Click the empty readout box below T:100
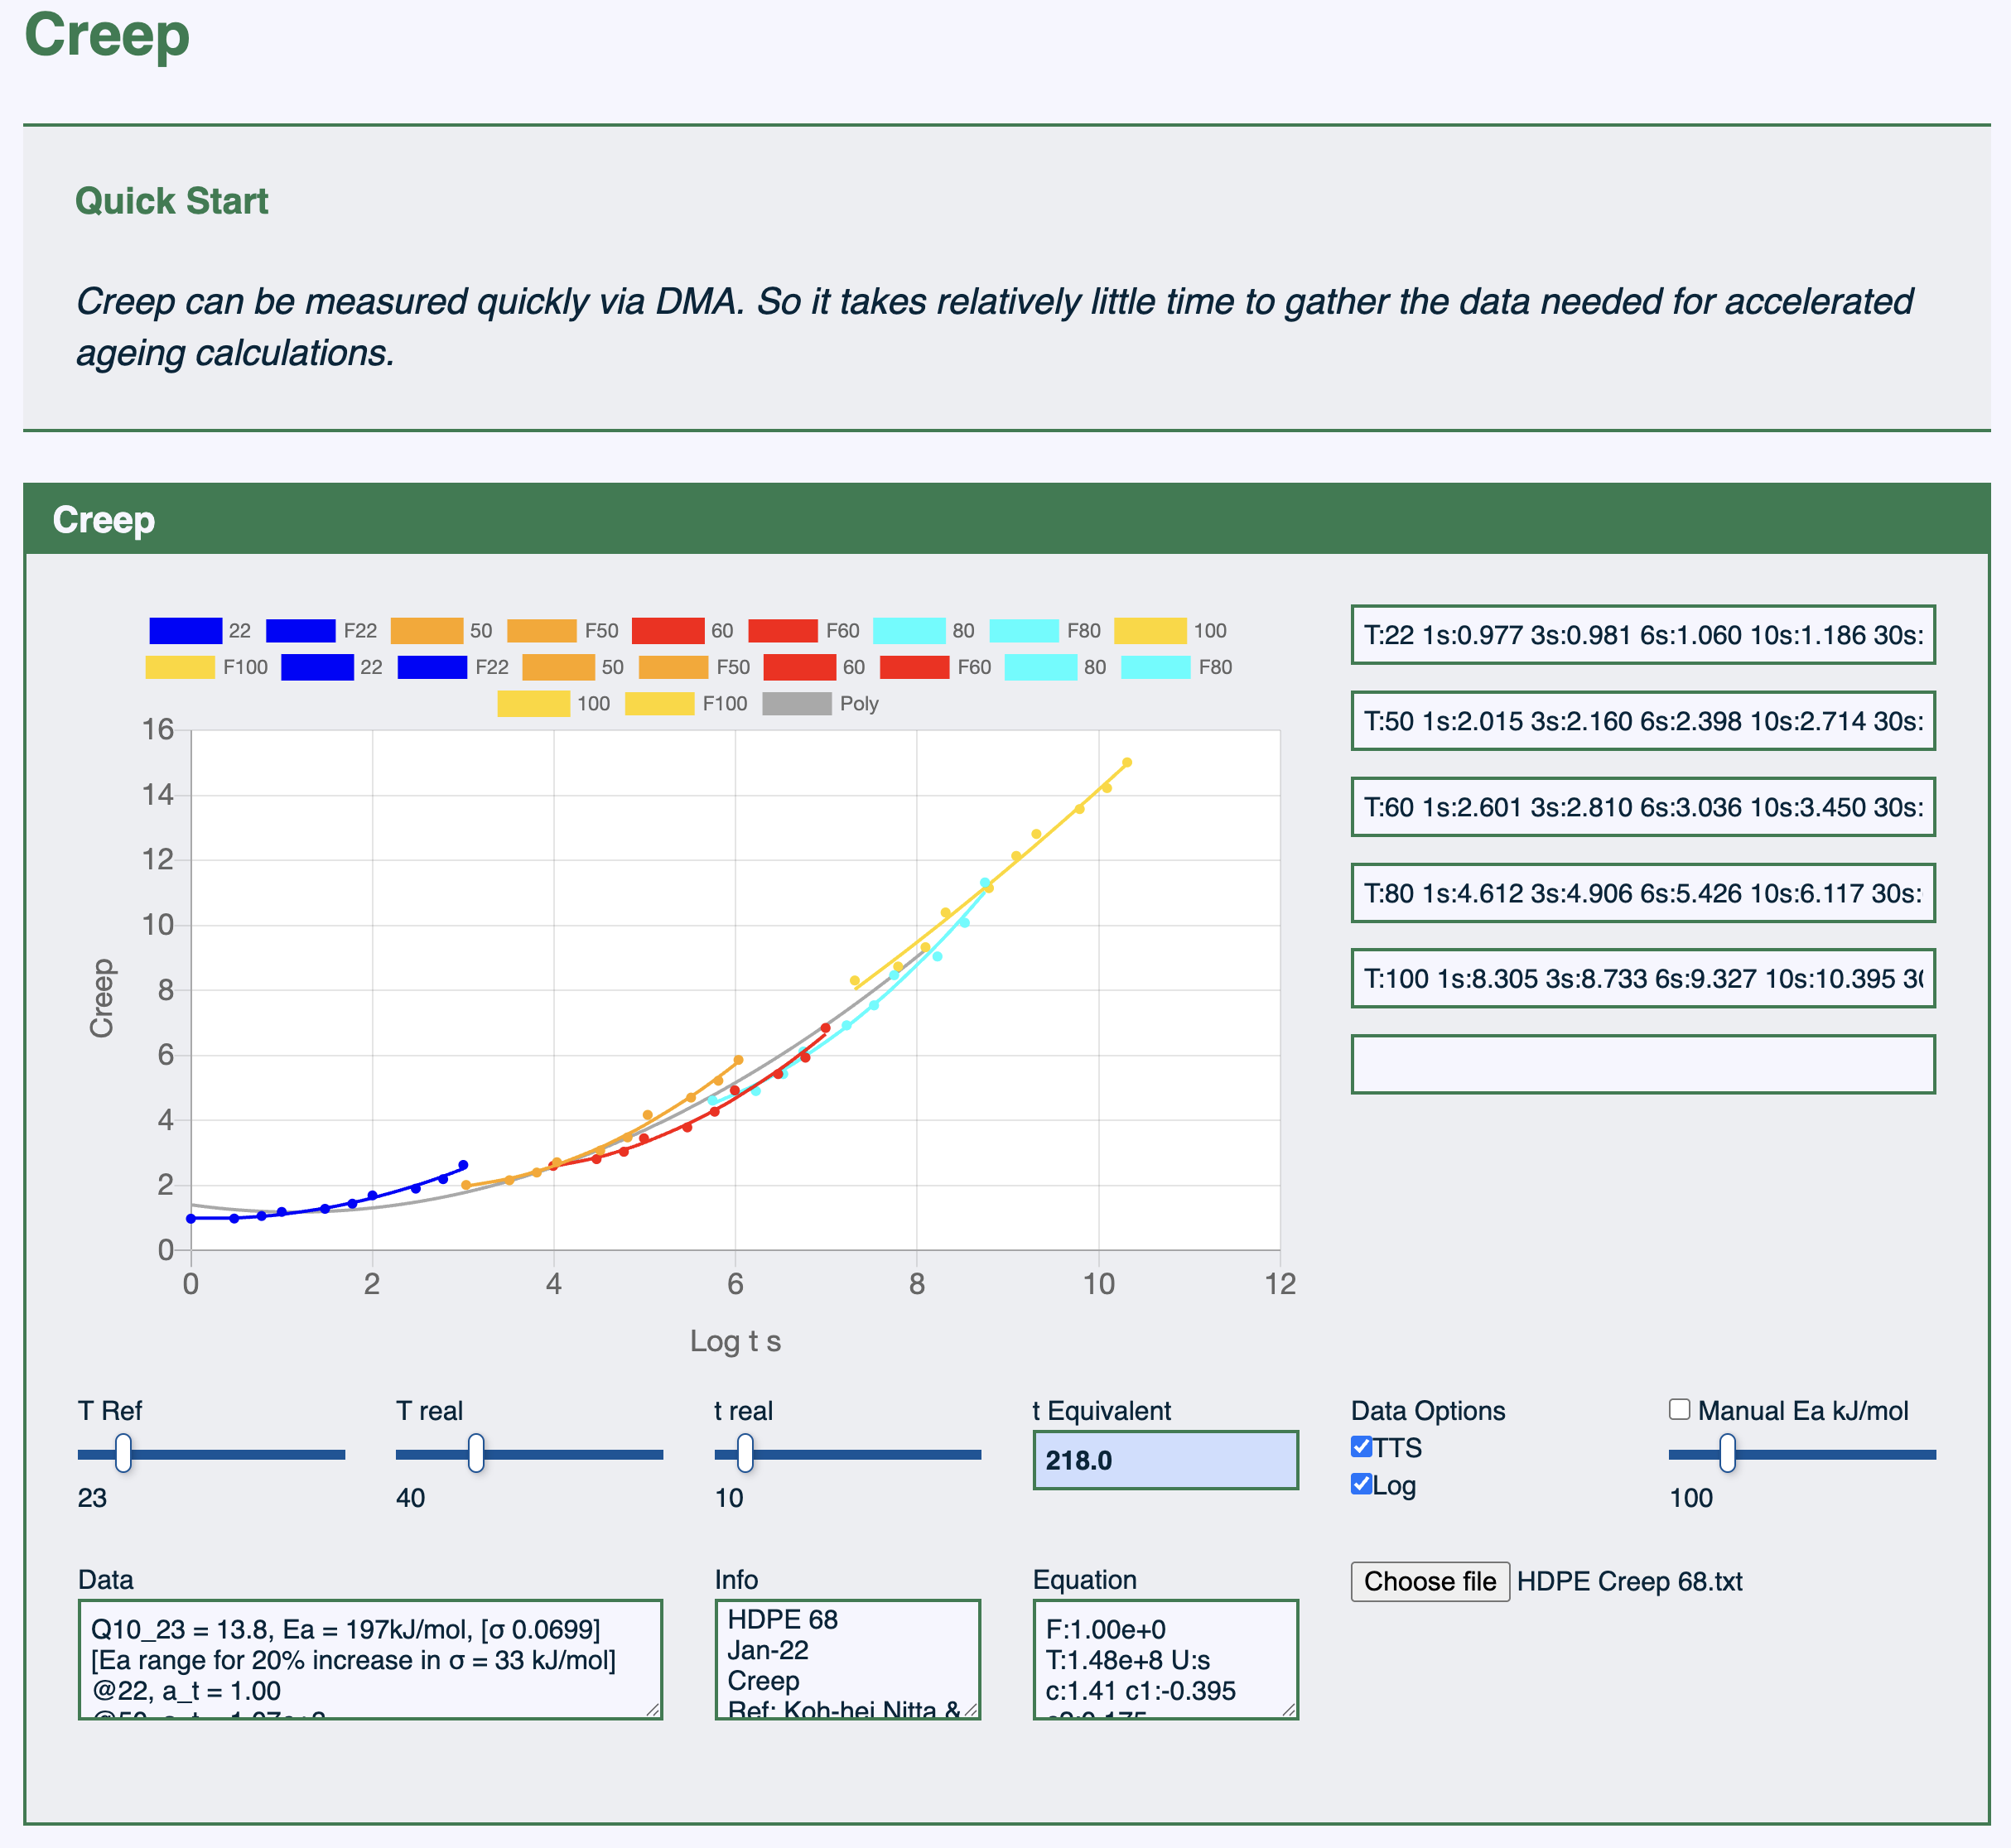The image size is (2011, 1848). coord(1642,1064)
